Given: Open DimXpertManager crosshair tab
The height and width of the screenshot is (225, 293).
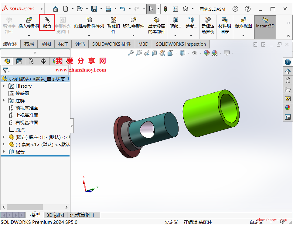Looking at the screenshot, I should coord(43,61).
